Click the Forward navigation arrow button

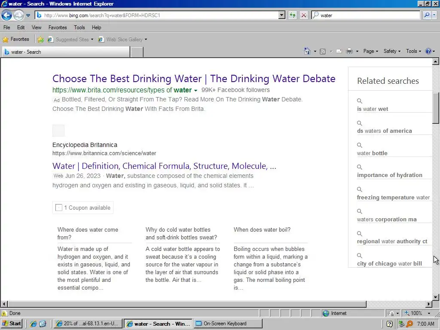pos(18,15)
